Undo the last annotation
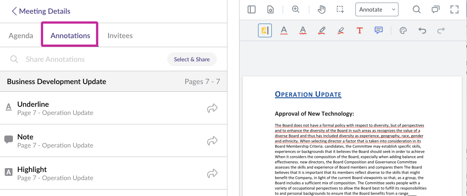467x196 pixels. (422, 30)
